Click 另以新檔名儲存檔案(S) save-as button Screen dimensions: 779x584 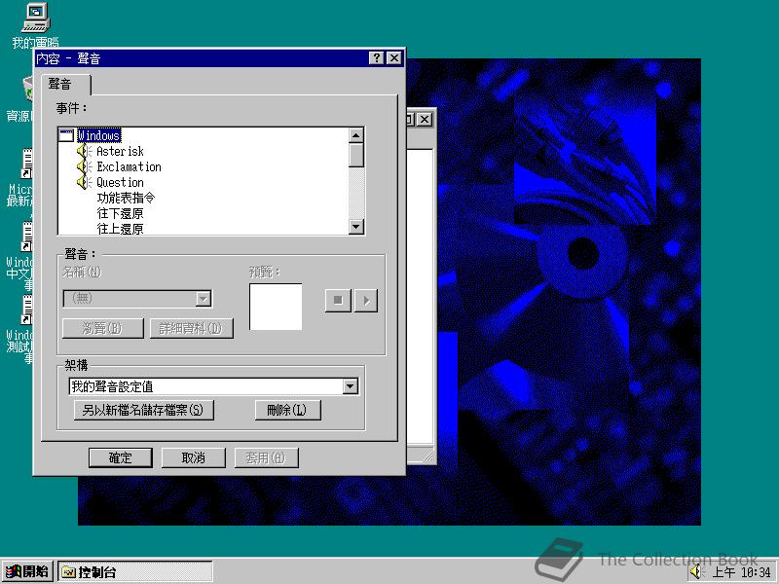(x=143, y=410)
